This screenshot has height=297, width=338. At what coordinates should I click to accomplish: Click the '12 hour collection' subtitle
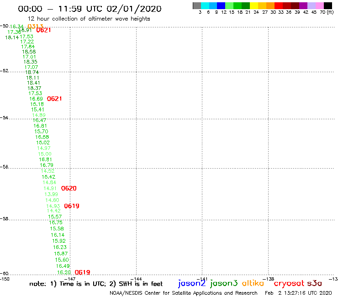[x=89, y=19]
